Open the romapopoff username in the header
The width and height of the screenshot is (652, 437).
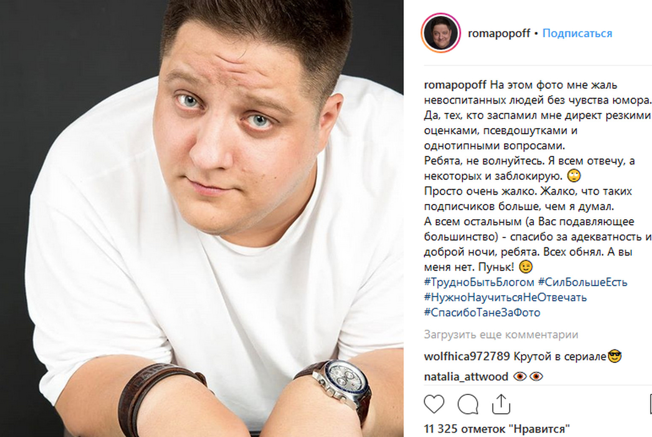(x=499, y=33)
